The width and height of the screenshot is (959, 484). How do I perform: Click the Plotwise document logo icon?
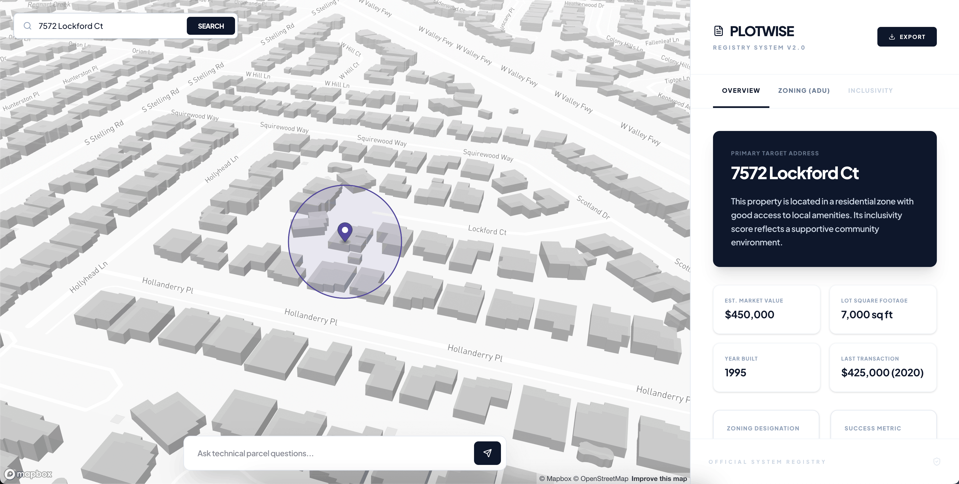pos(719,31)
